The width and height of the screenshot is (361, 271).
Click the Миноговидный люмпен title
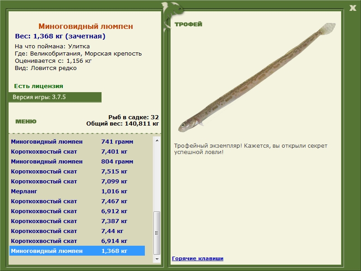[x=86, y=26]
